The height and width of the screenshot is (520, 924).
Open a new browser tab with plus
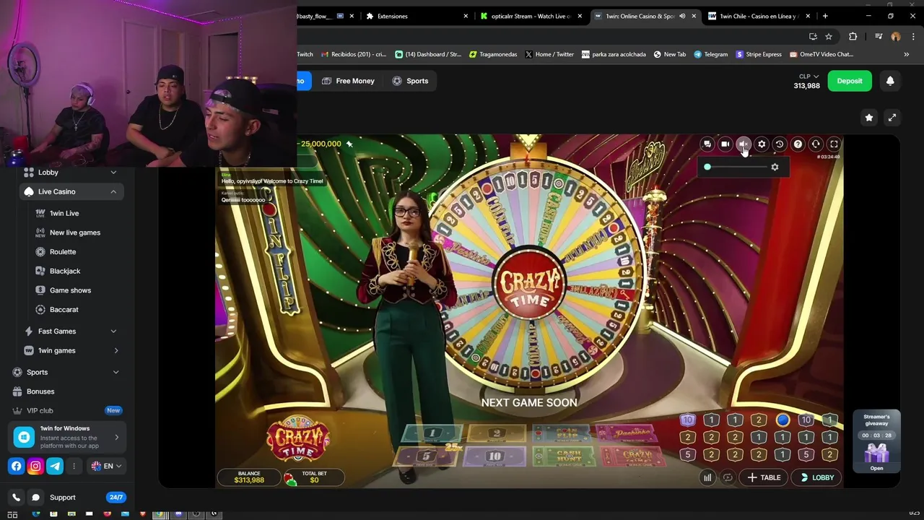pyautogui.click(x=825, y=16)
